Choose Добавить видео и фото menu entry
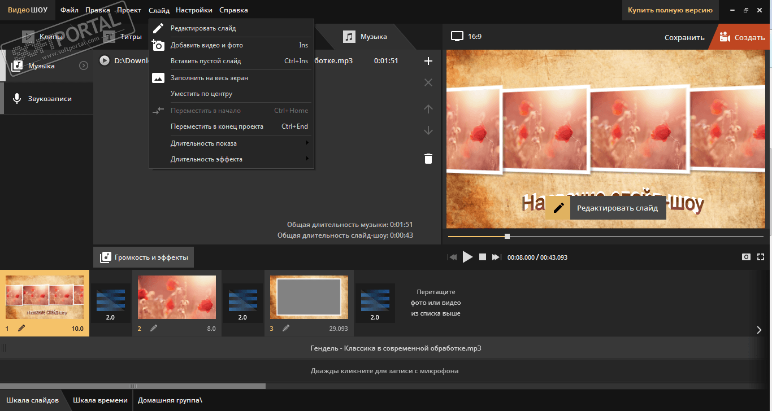 click(x=231, y=45)
